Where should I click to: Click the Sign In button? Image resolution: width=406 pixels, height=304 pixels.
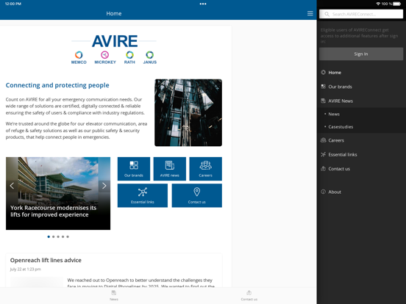click(x=361, y=54)
